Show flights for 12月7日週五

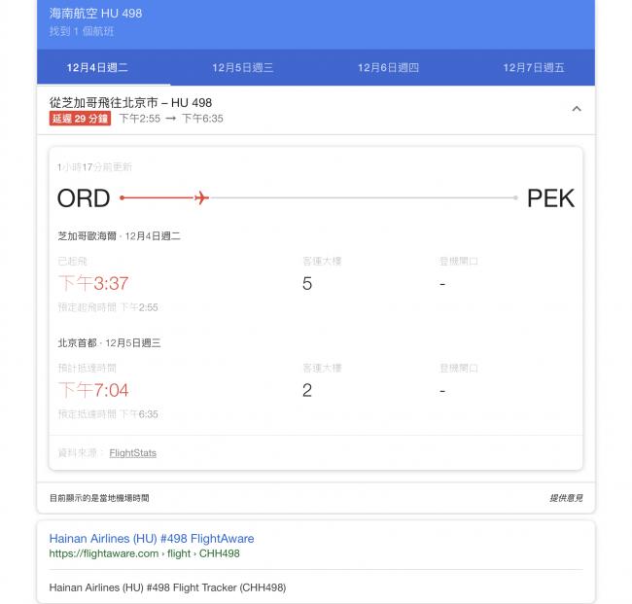pos(533,68)
